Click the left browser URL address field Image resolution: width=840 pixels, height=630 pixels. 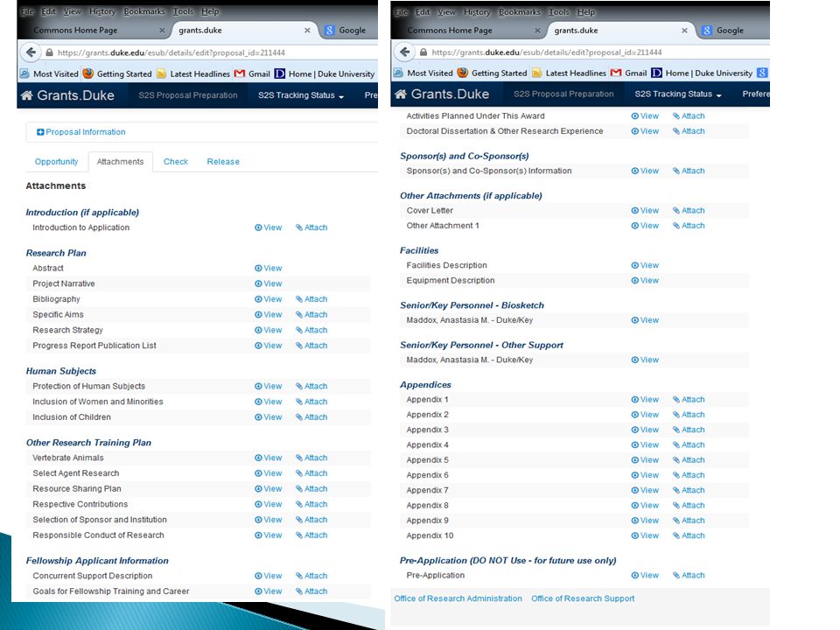coord(209,52)
